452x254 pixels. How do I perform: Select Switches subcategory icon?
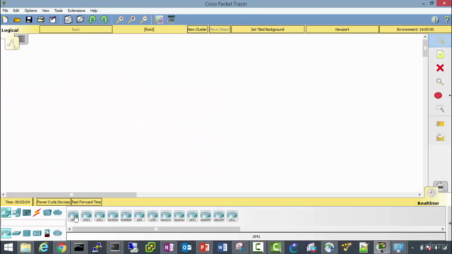pyautogui.click(x=16, y=233)
